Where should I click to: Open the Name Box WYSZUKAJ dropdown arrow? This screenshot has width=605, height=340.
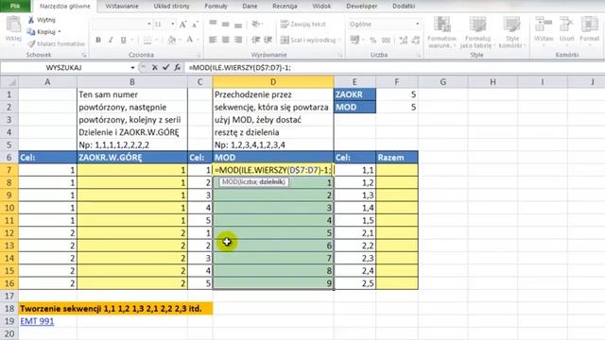(x=132, y=67)
